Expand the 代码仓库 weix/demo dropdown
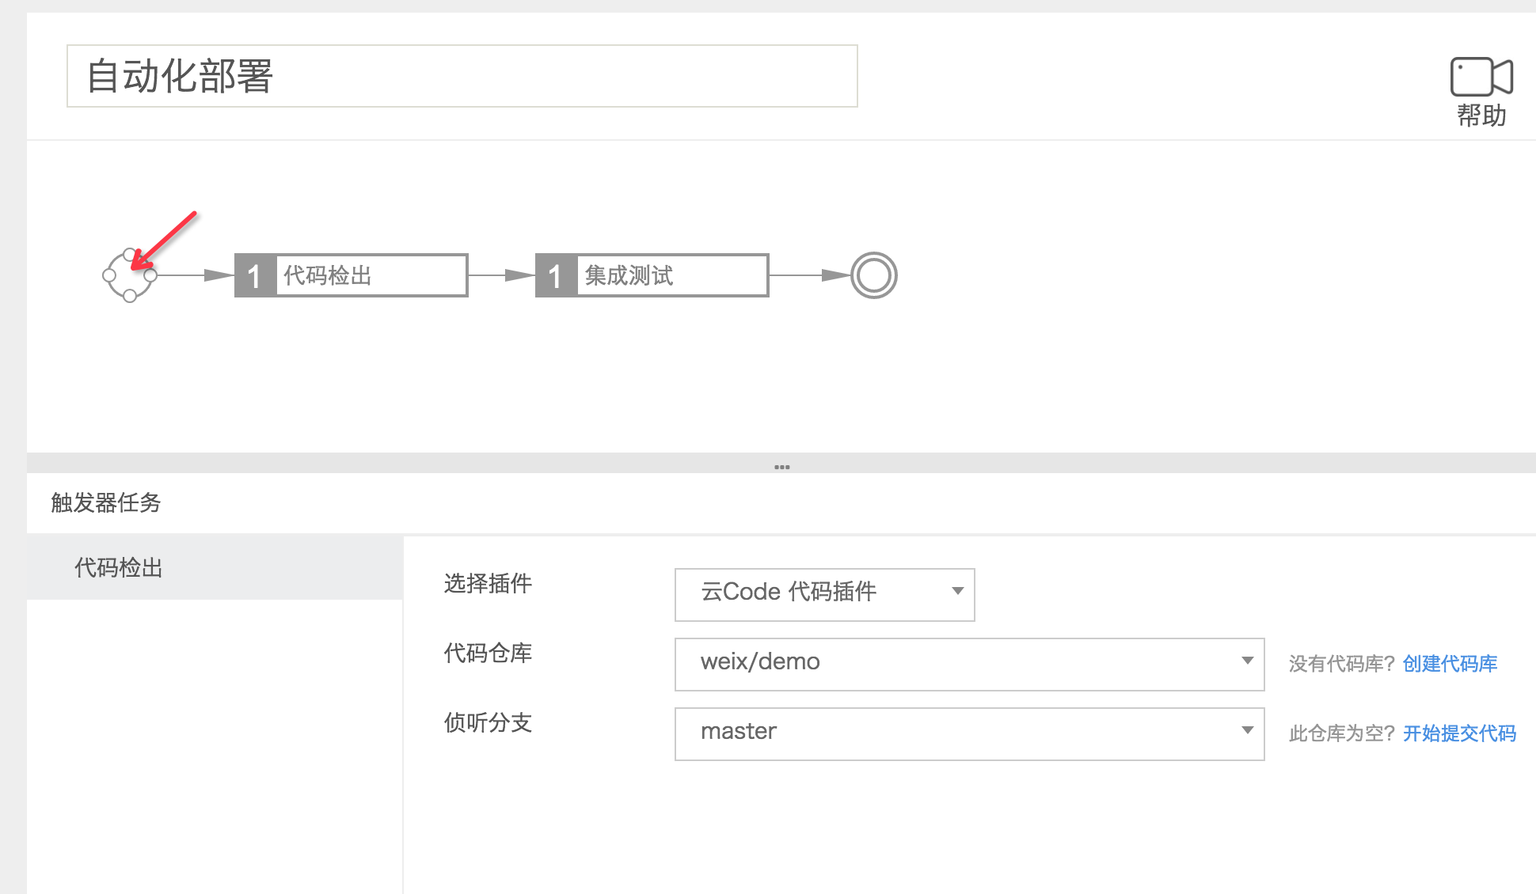 click(969, 664)
